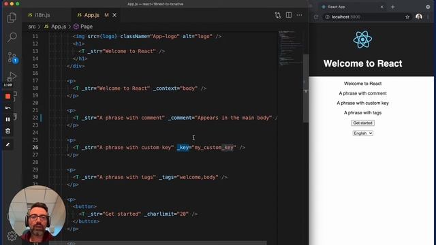
Task: Open the Search view in the activity bar
Action: 12,37
